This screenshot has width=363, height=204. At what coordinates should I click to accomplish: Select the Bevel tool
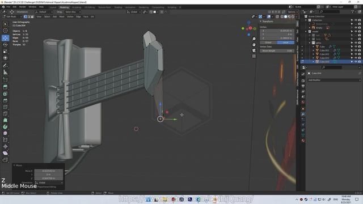pos(5,100)
